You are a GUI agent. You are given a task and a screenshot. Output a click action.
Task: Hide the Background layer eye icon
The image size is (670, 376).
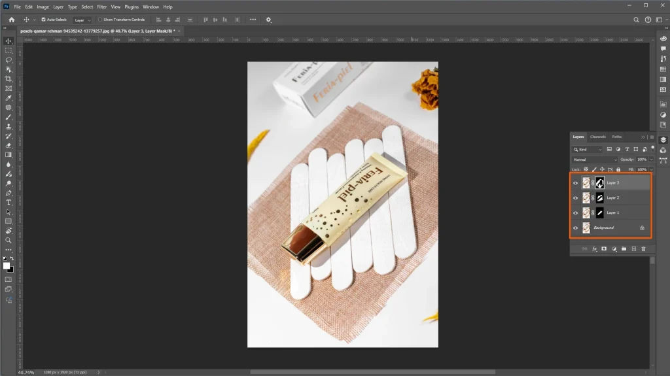tap(575, 228)
